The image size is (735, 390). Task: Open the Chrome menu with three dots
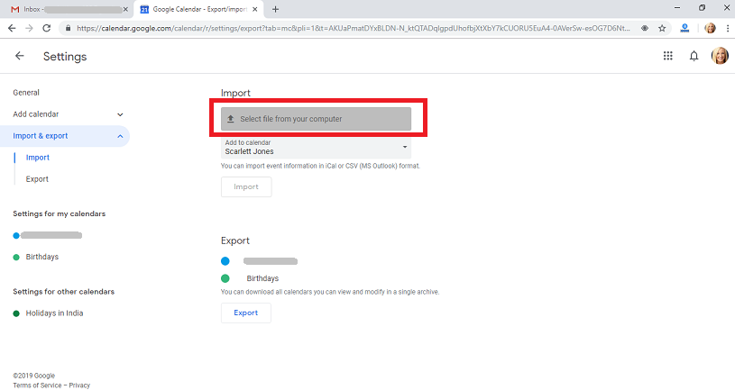pyautogui.click(x=727, y=28)
